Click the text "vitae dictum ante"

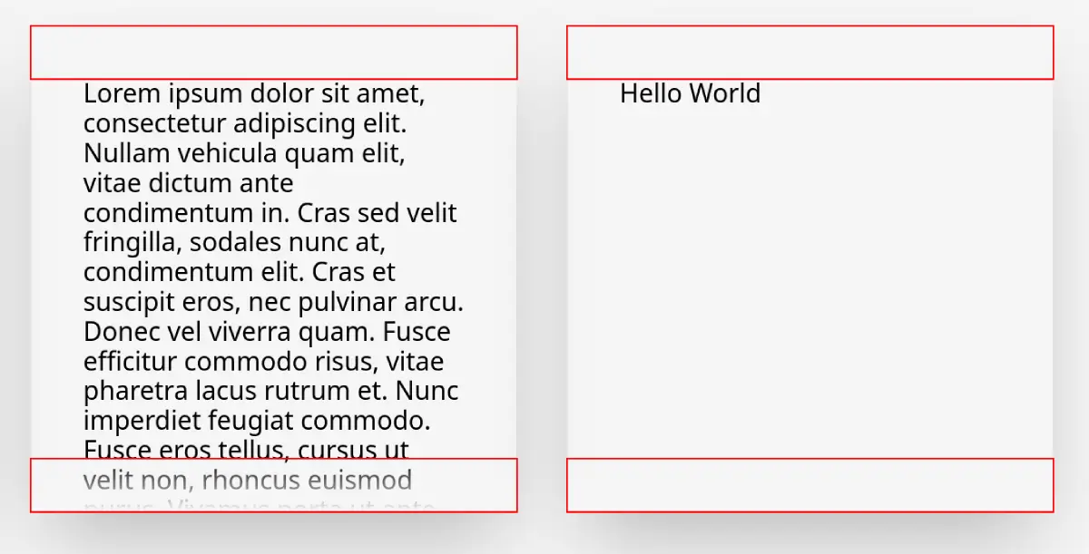[189, 183]
